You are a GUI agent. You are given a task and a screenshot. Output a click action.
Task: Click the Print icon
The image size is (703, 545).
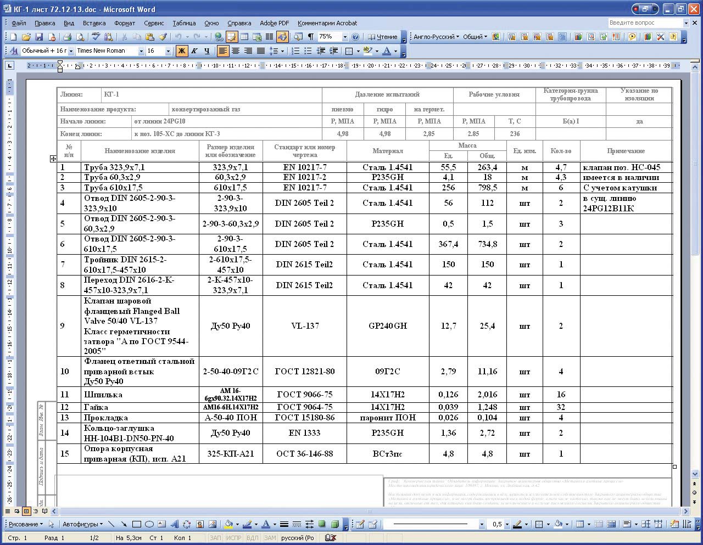pyautogui.click(x=67, y=37)
